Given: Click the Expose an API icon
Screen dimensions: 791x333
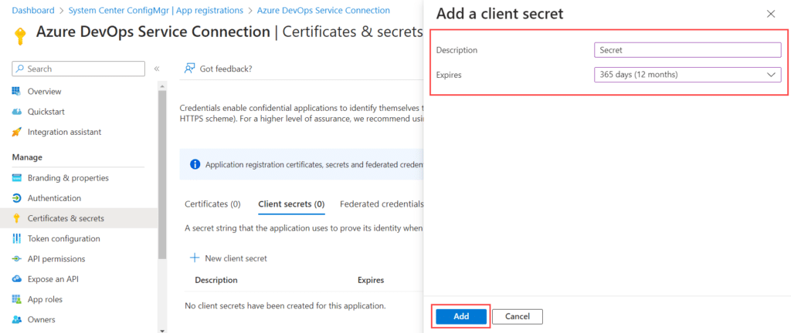Looking at the screenshot, I should click(17, 279).
